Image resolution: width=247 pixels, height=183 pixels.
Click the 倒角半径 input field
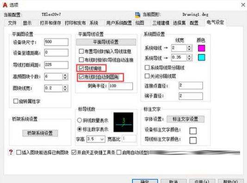pos(121,86)
